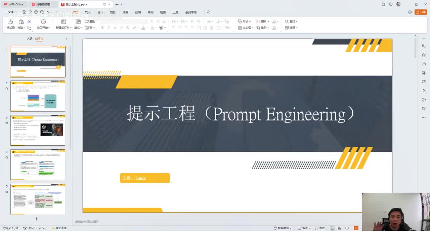
Task: Select slide 2 thumbnail
Action: (38, 96)
